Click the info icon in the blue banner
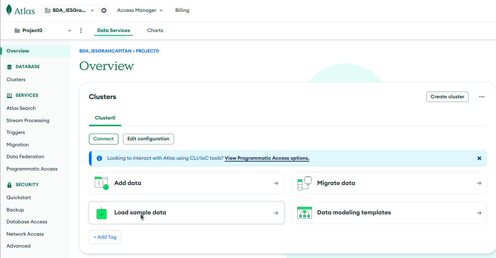The height and width of the screenshot is (258, 496). pos(99,158)
